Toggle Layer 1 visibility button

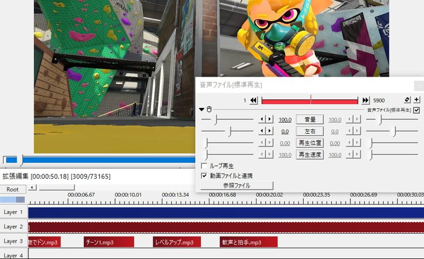click(13, 212)
